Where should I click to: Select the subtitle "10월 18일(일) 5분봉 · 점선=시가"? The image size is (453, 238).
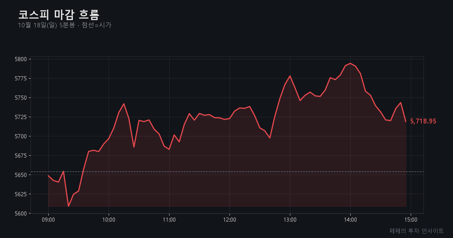65,25
